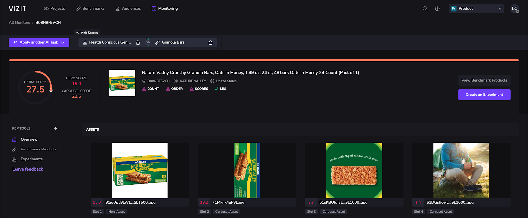
Task: Open carousel image 61DGsJfcy-L
Action: (461, 170)
